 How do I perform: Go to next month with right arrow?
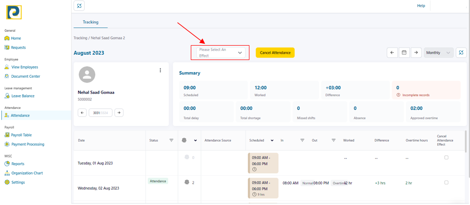(417, 52)
